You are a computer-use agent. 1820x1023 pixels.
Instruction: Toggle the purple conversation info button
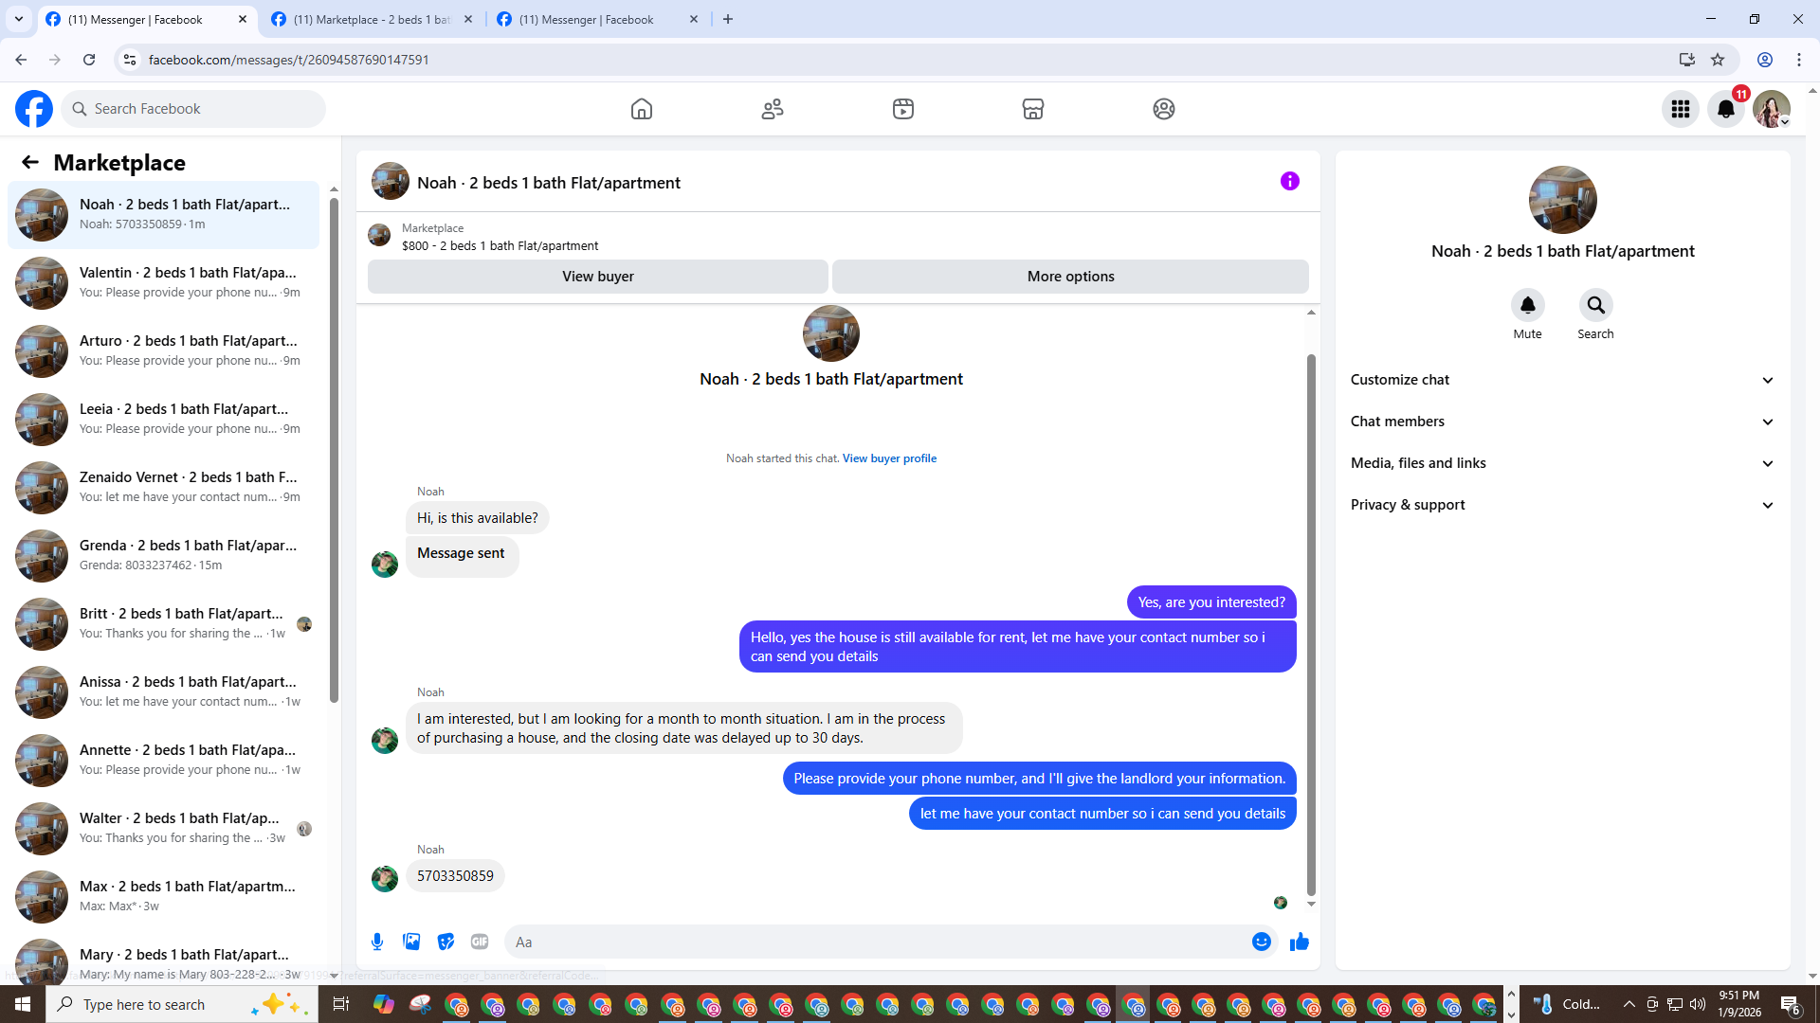tap(1289, 181)
